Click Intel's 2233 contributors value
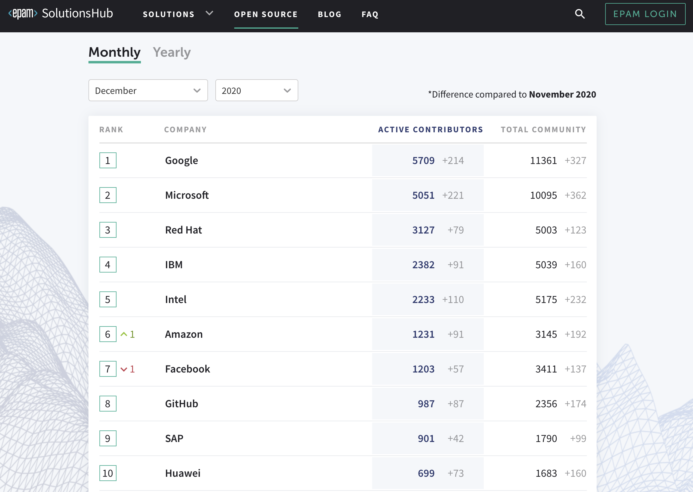The width and height of the screenshot is (693, 492). pos(423,299)
